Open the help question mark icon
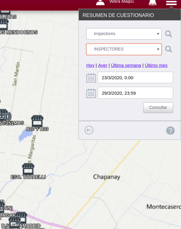The width and height of the screenshot is (181, 229). 170,131
